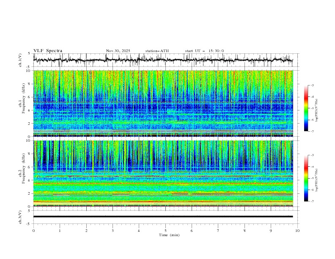Click the "start UT = 15:30:0" text

click(204, 51)
